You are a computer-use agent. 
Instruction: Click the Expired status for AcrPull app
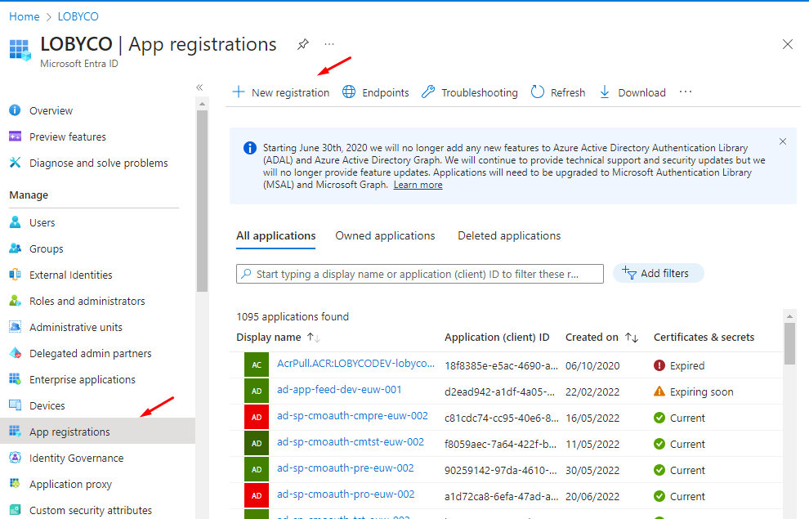679,366
